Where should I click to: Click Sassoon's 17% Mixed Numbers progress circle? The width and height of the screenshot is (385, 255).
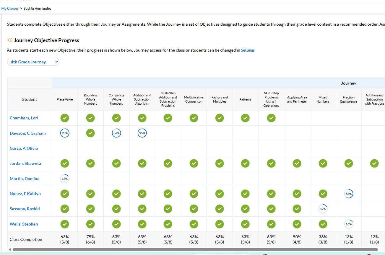point(323,209)
